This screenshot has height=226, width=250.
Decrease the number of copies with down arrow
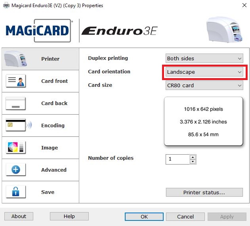click(x=193, y=161)
